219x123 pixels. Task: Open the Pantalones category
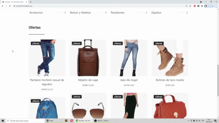pyautogui.click(x=117, y=13)
